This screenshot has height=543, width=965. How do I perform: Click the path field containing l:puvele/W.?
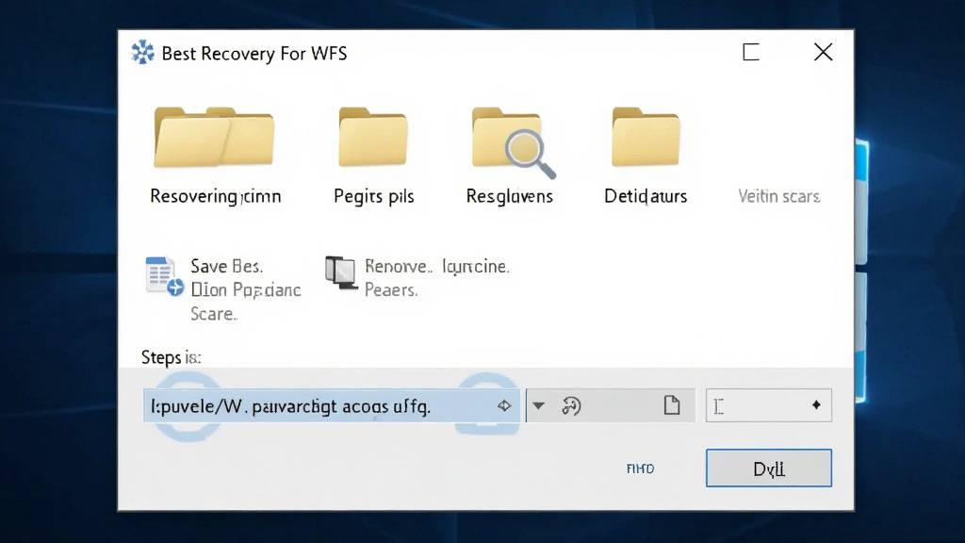[x=332, y=405]
